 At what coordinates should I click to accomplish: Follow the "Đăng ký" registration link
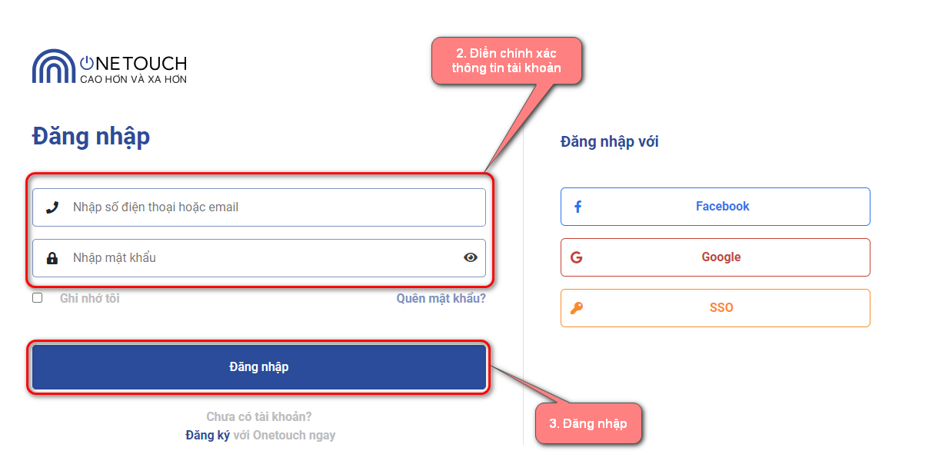[208, 435]
